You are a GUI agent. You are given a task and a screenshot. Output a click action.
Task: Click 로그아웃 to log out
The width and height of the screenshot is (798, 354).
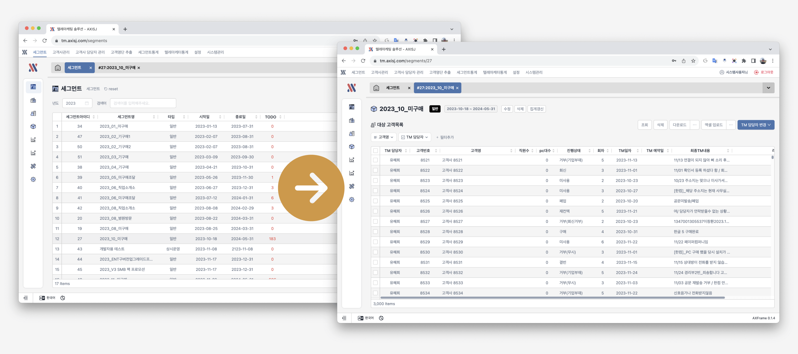763,72
